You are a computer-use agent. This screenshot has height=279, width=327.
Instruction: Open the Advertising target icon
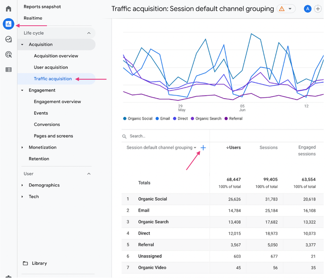pos(8,55)
